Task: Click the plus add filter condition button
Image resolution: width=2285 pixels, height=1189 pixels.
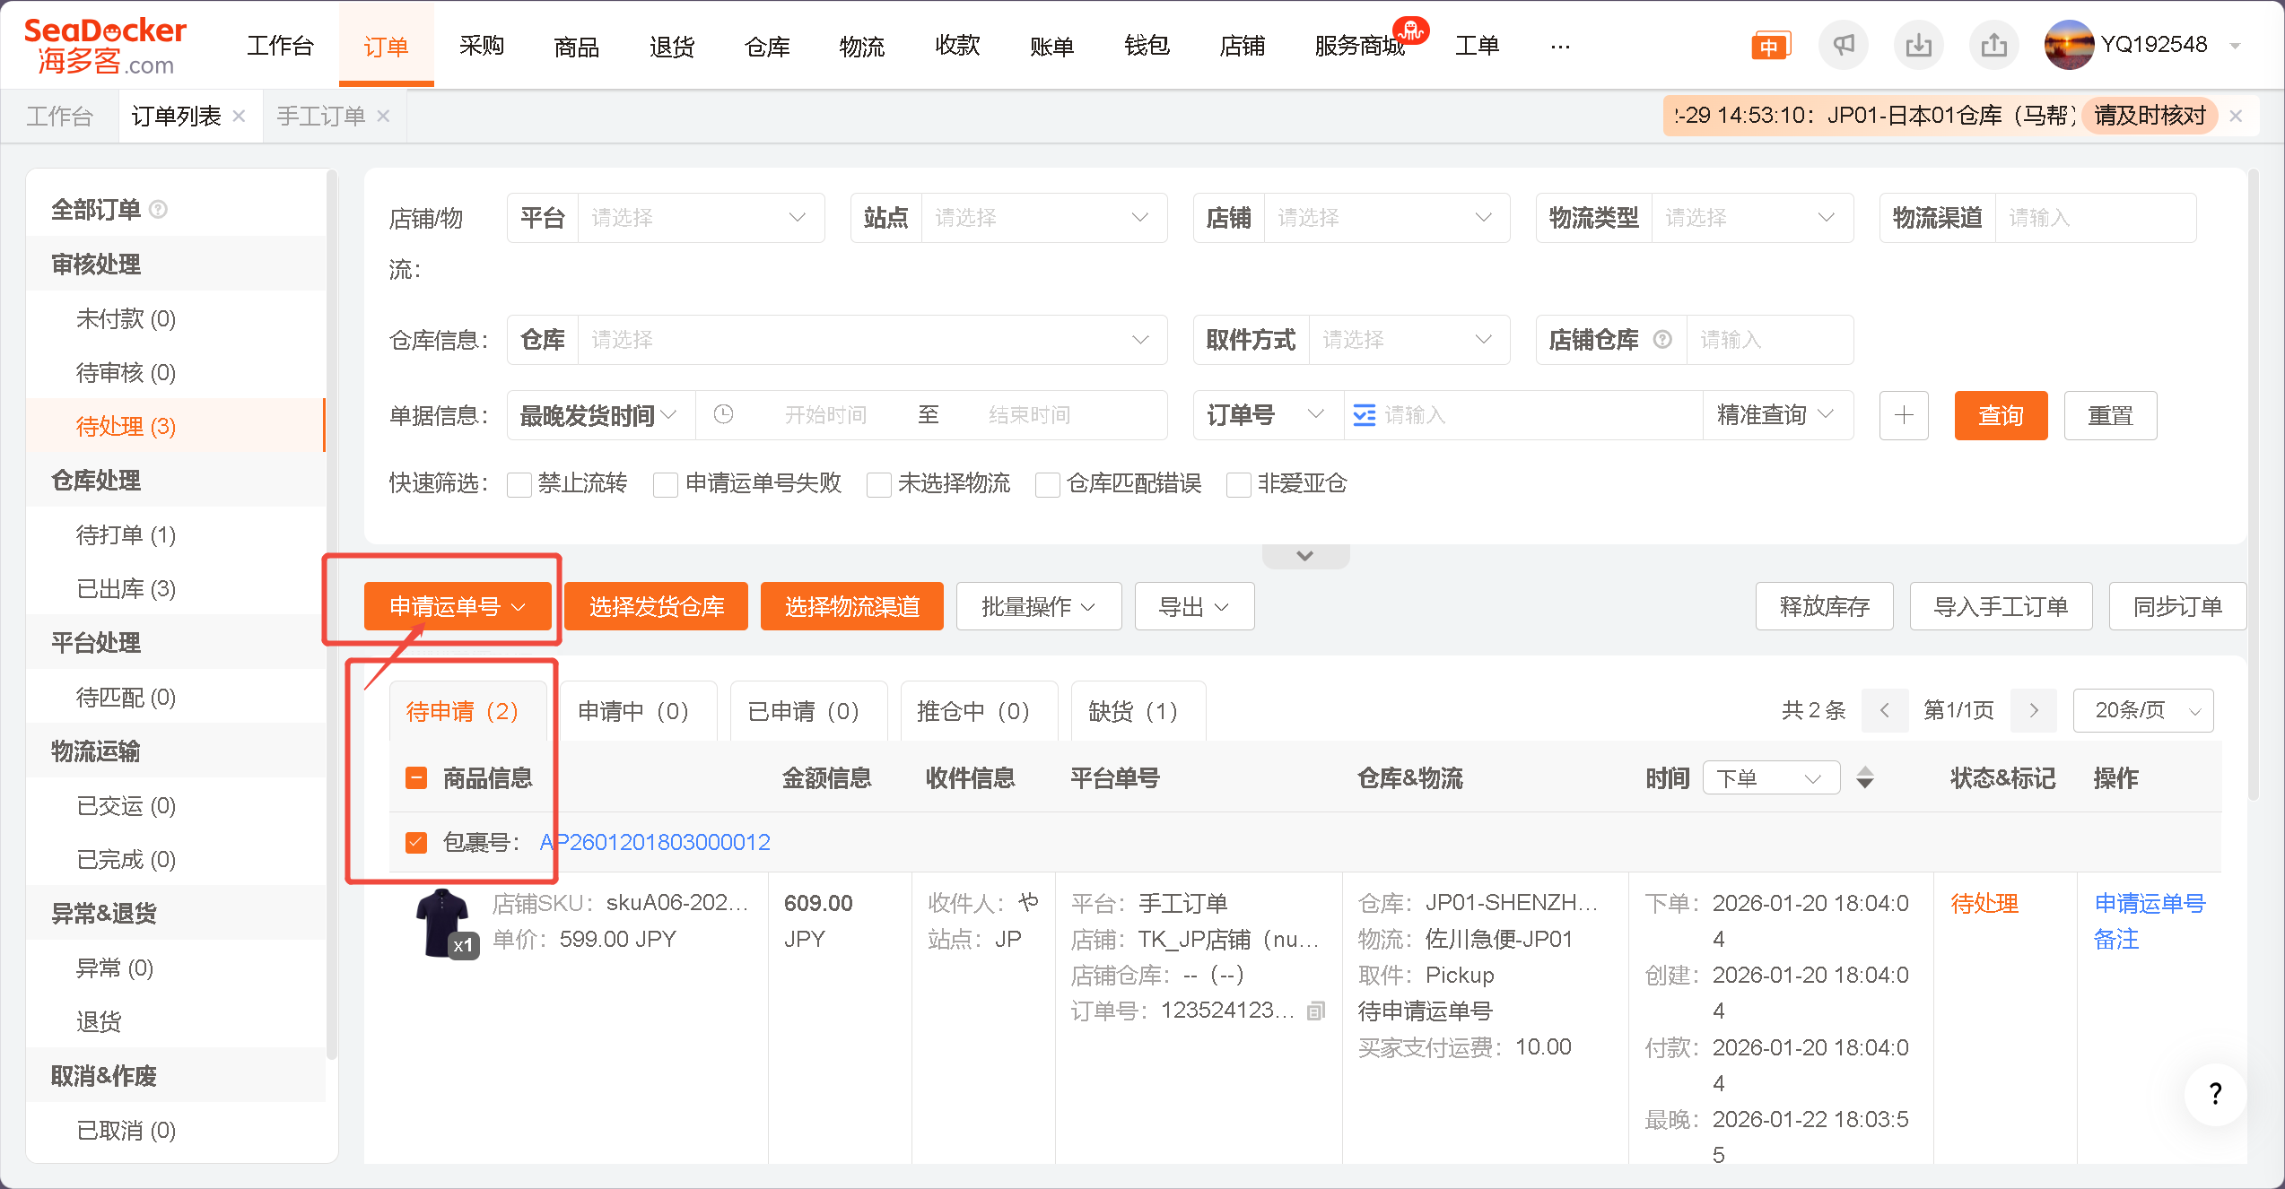Action: point(1904,415)
